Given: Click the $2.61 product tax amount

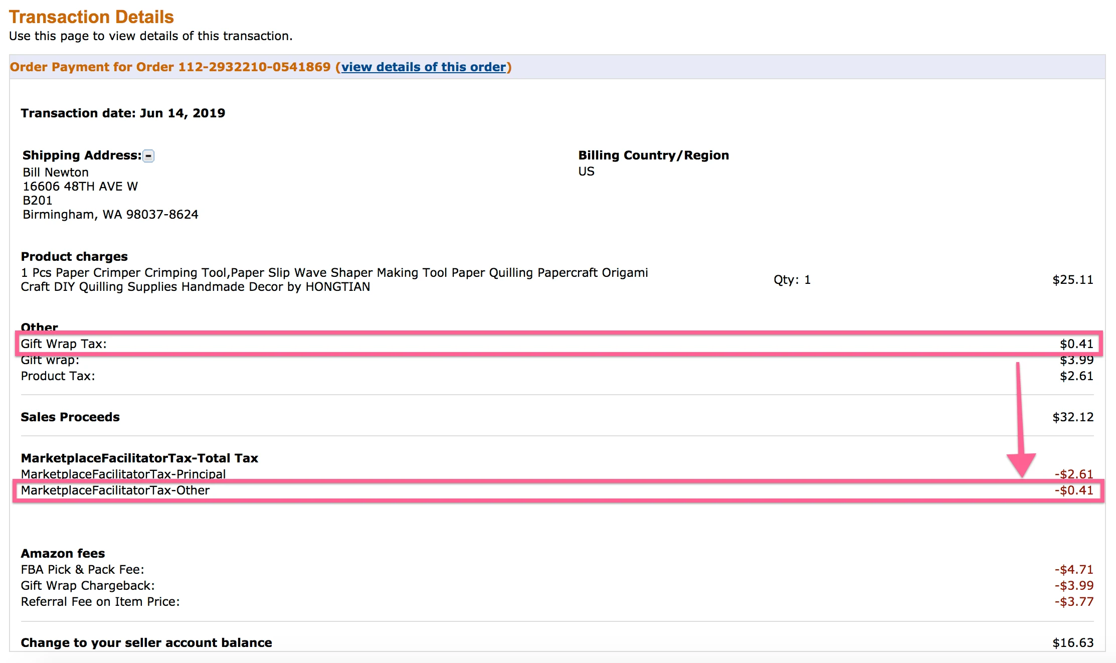Looking at the screenshot, I should (1076, 376).
